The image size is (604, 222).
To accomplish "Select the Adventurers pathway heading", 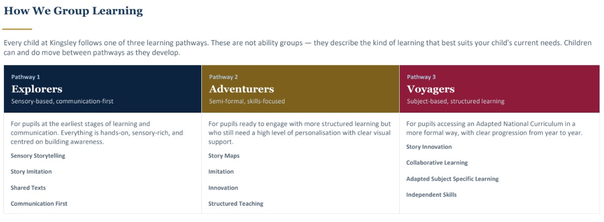I will pyautogui.click(x=241, y=89).
